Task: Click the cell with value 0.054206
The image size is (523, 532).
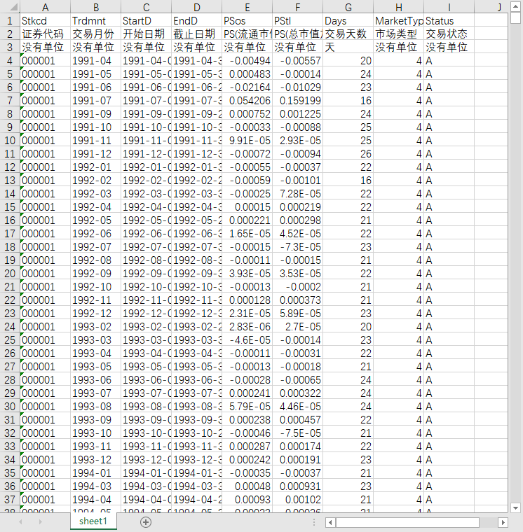Action: [247, 100]
